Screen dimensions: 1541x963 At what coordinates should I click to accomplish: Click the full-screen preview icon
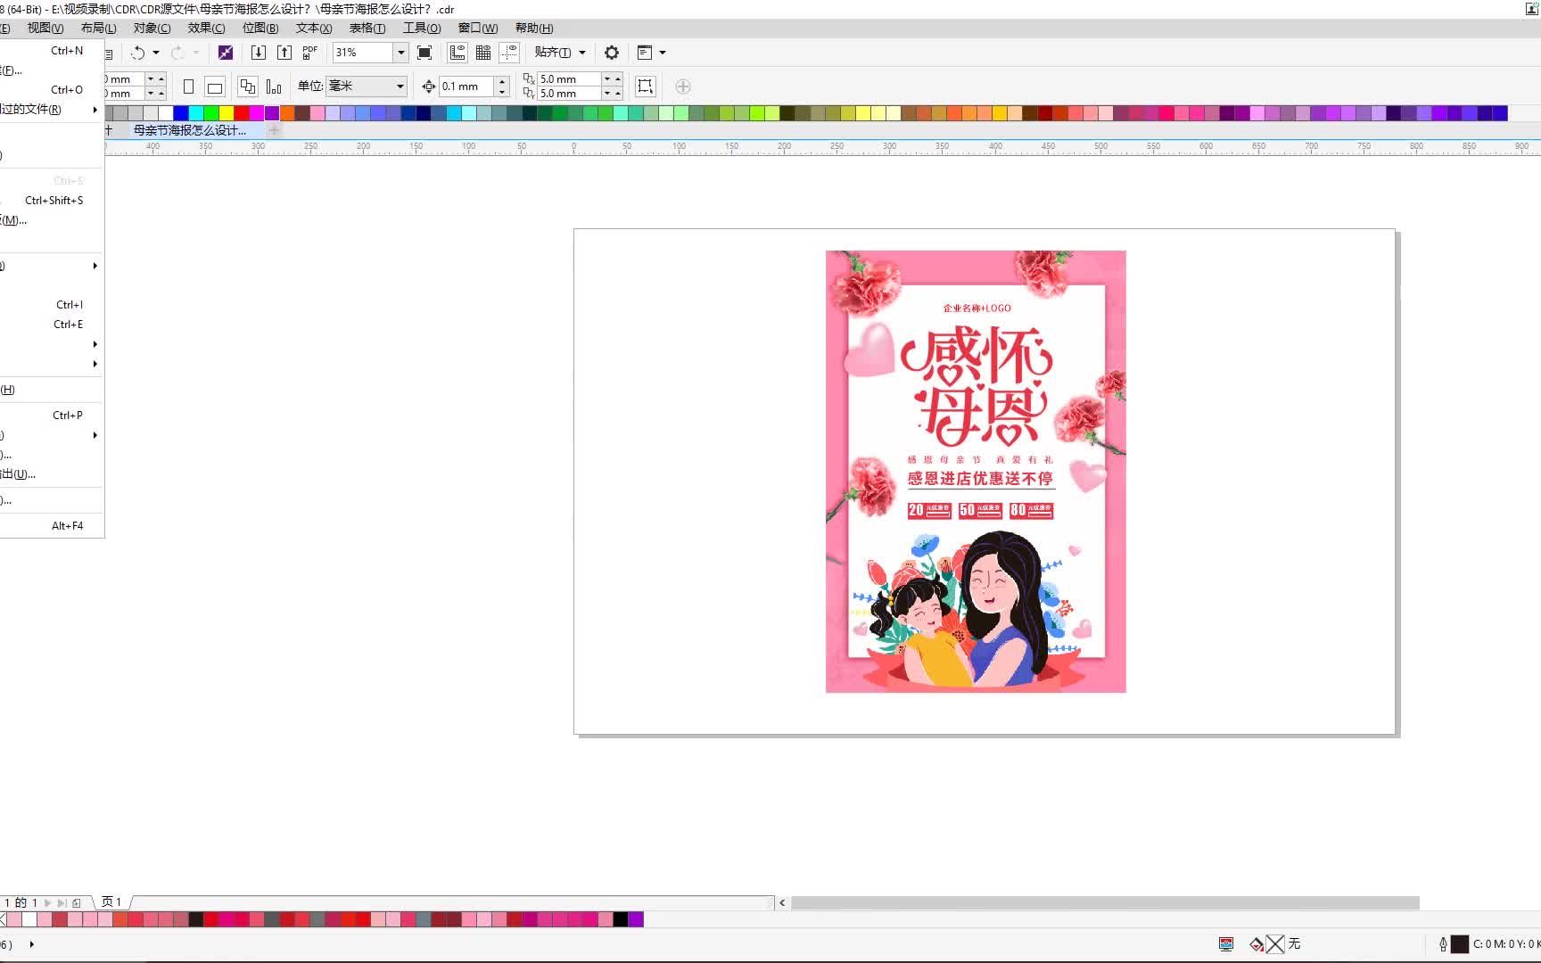(424, 53)
